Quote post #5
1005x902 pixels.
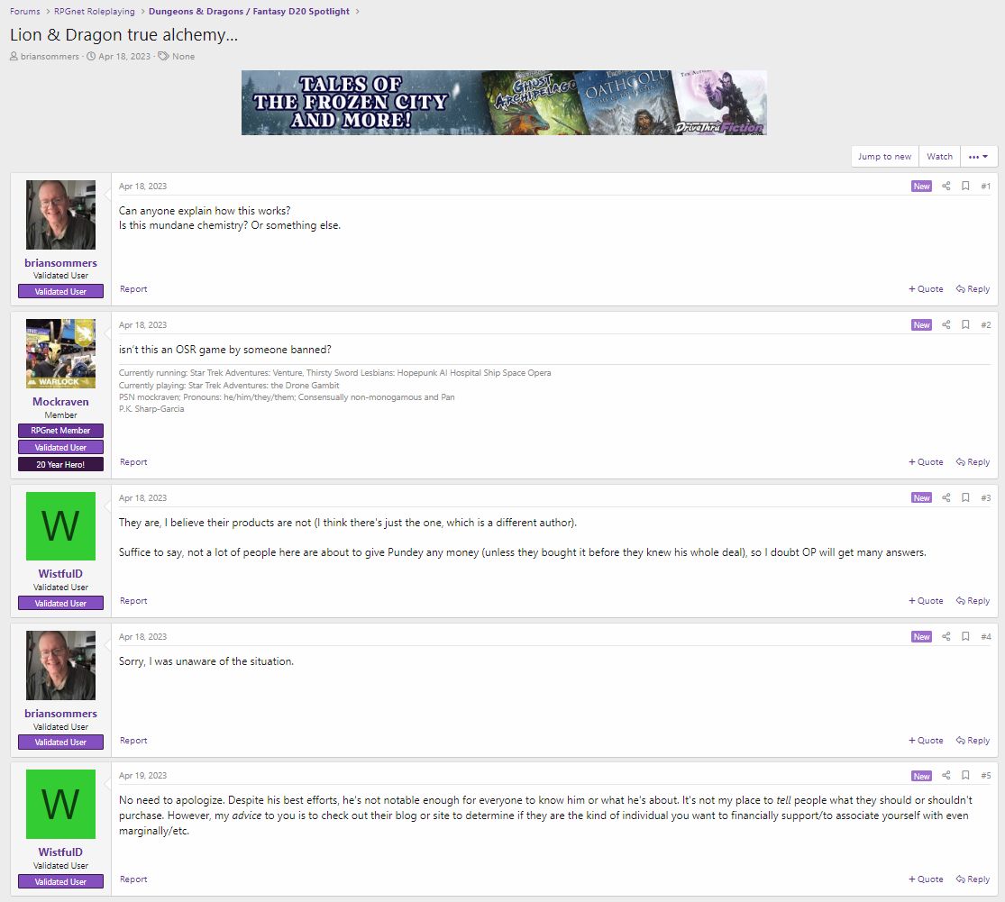tap(926, 879)
